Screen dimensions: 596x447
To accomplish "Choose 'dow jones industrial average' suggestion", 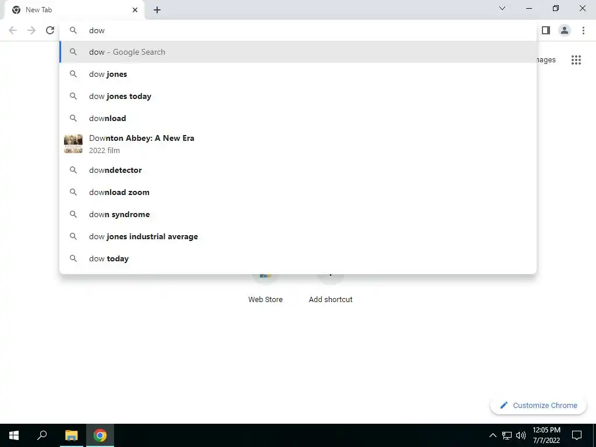I will point(298,236).
